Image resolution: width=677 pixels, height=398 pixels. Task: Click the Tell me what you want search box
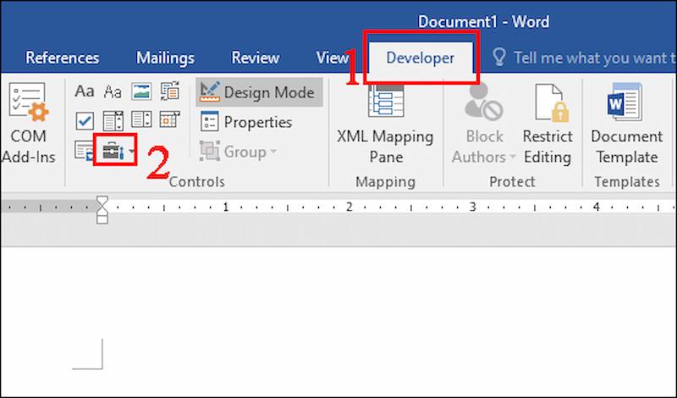pos(584,58)
